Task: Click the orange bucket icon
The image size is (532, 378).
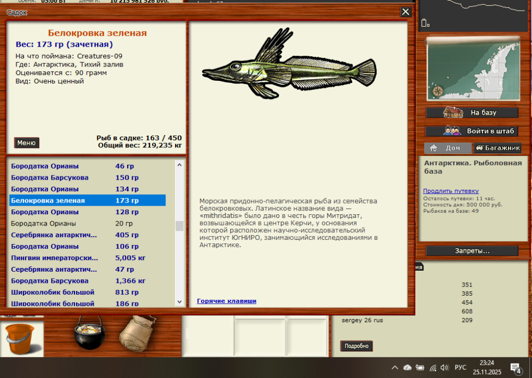Action: pyautogui.click(x=19, y=338)
